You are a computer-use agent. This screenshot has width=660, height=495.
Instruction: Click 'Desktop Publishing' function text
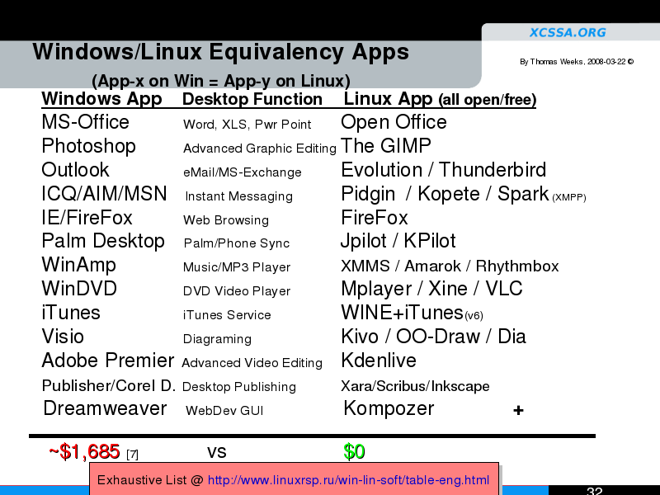tap(239, 387)
